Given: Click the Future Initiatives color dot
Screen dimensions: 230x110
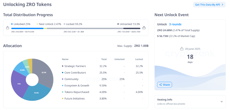Looking at the screenshot, I should [x=63, y=99].
